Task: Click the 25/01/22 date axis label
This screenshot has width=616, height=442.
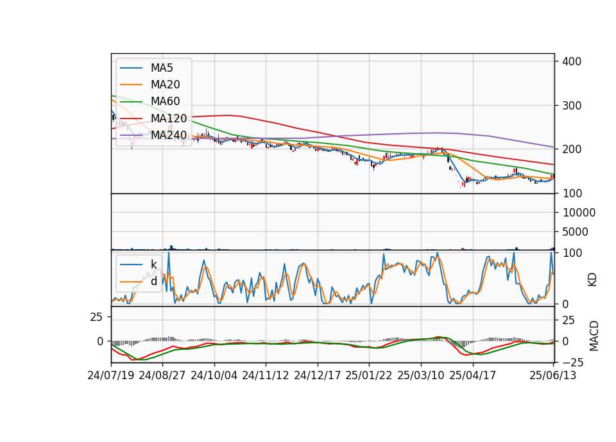Action: (x=369, y=375)
